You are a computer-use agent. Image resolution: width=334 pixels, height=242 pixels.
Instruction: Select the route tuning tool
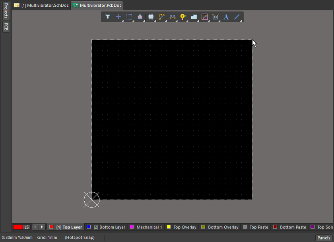pyautogui.click(x=172, y=17)
